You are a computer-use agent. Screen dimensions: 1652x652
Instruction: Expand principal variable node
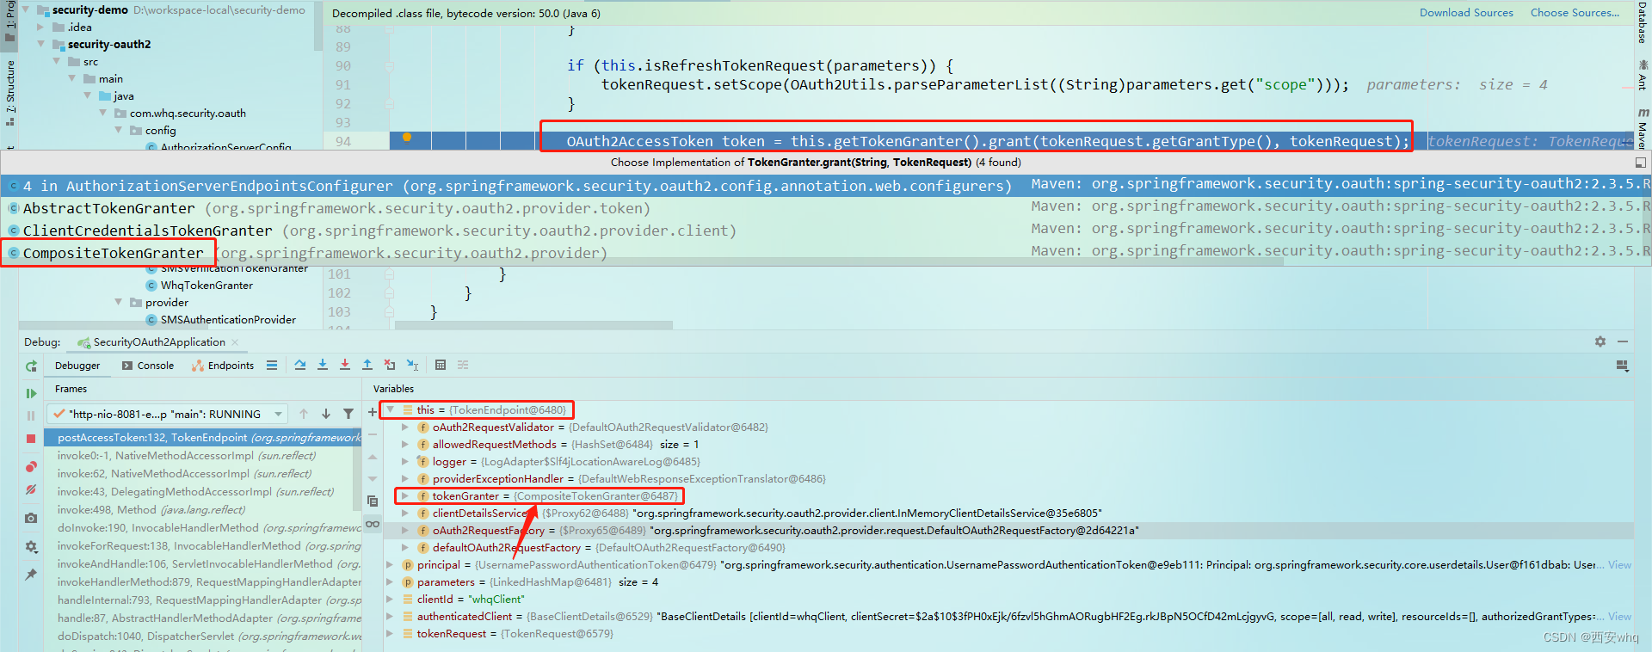(x=390, y=565)
